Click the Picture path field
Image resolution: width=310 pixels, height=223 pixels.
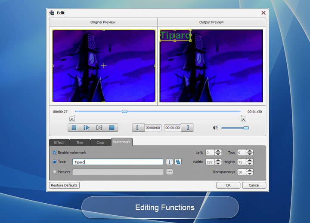pyautogui.click(x=118, y=172)
